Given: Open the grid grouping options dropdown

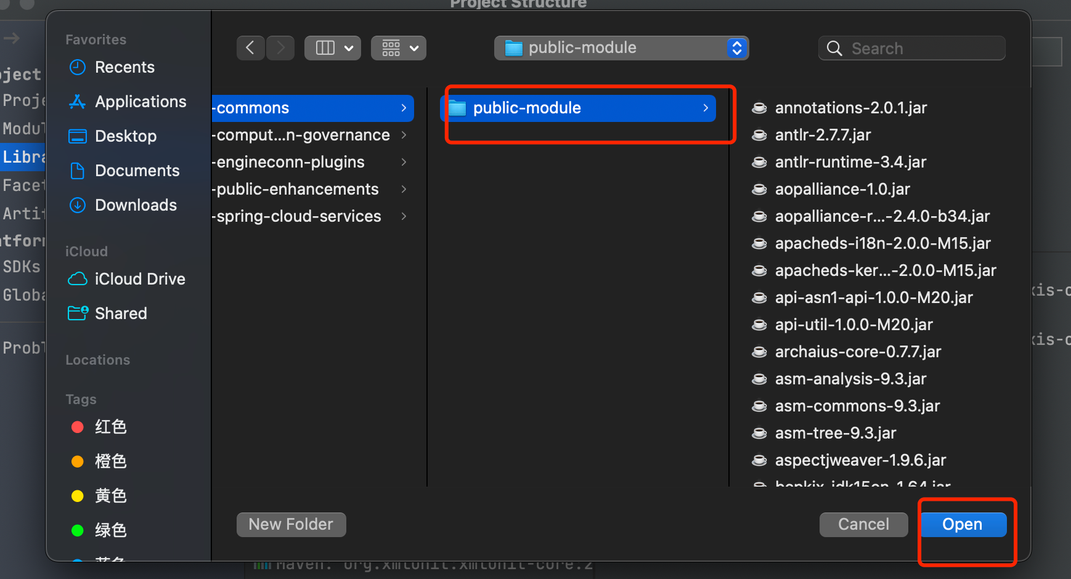Looking at the screenshot, I should pyautogui.click(x=399, y=48).
